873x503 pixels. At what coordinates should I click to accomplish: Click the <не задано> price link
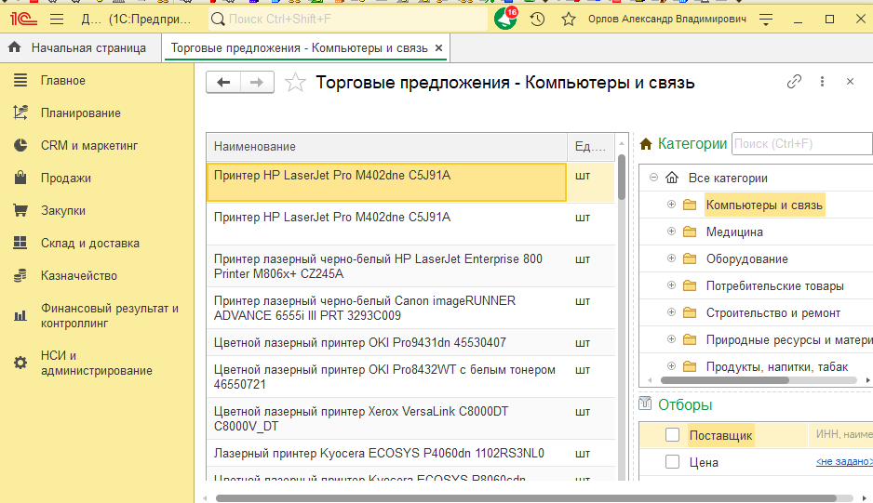tap(844, 461)
